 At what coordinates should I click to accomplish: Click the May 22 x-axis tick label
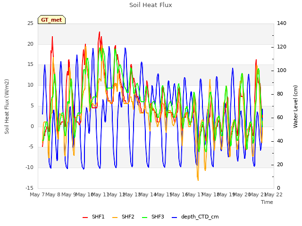274,194
